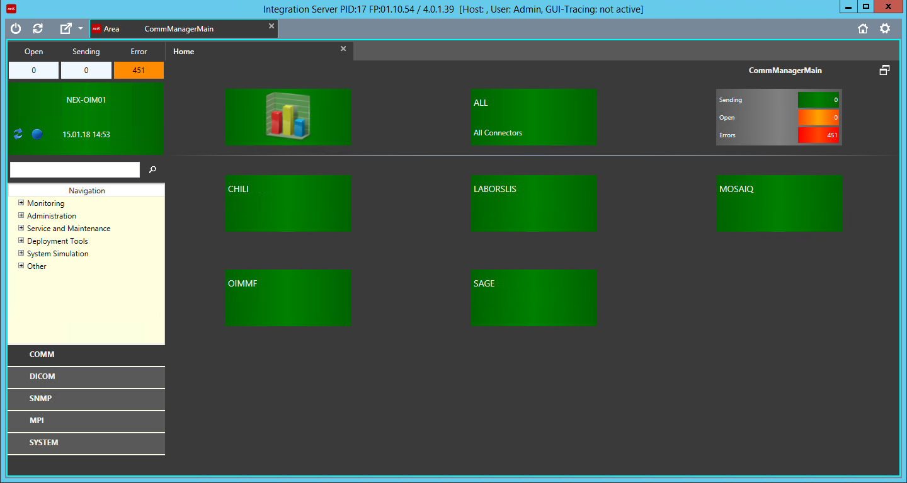
Task: Expand the Monitoring tree node
Action: point(21,203)
